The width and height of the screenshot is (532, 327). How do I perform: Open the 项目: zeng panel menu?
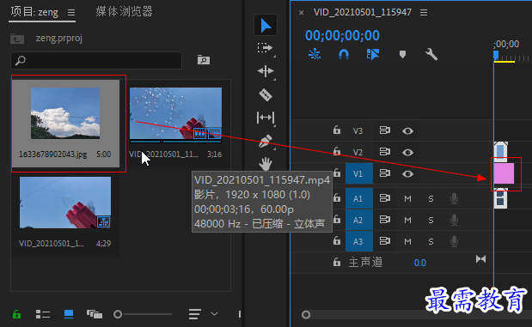tap(71, 13)
